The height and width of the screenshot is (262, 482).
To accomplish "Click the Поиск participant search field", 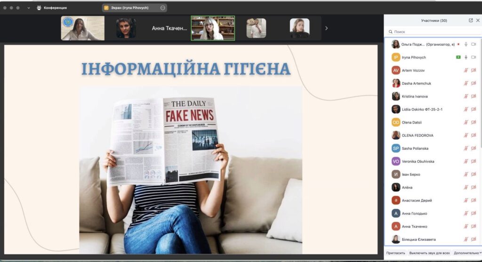I will tap(432, 32).
